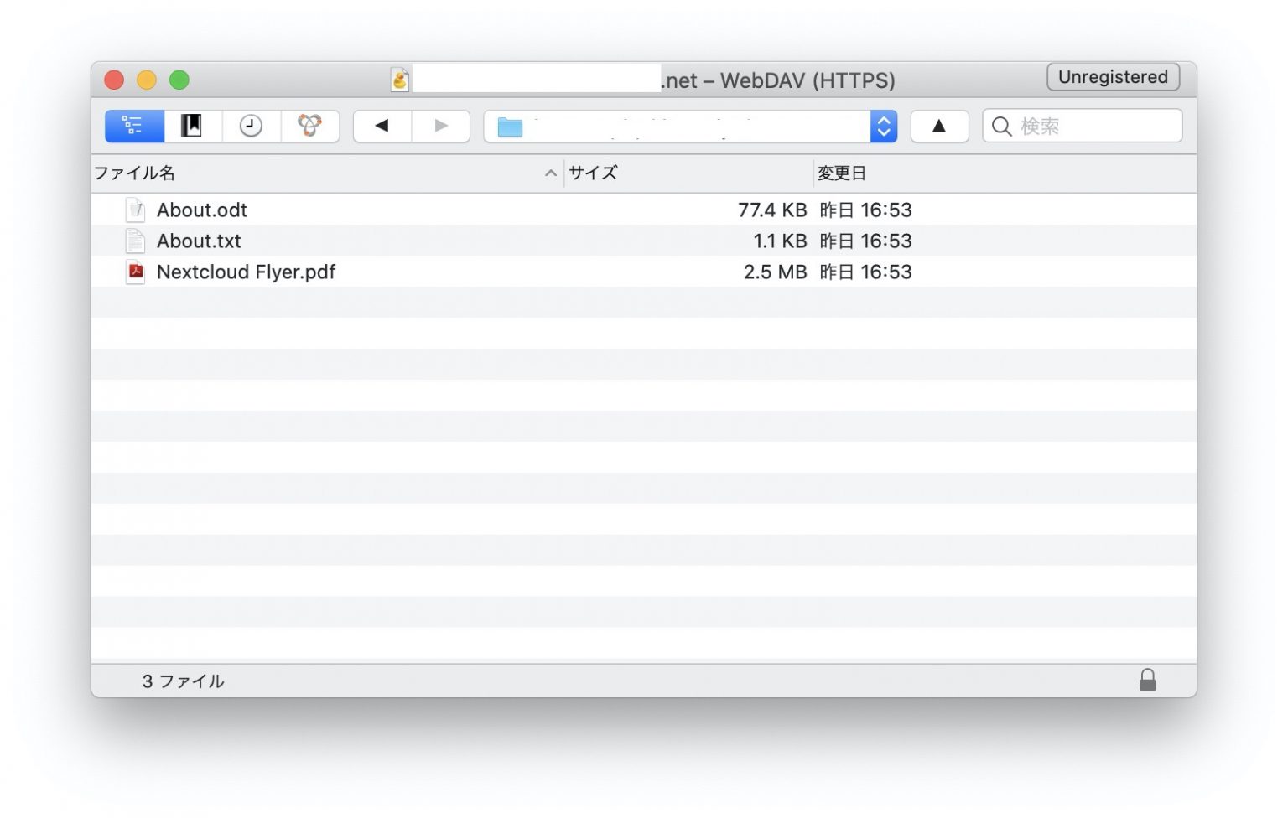Open the Bonjour services view
This screenshot has width=1288, height=818.
(309, 127)
